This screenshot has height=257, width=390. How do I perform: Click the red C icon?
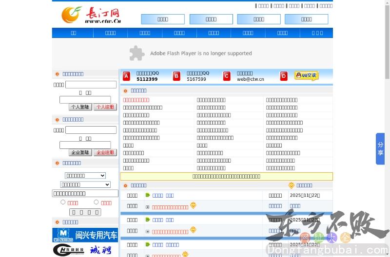click(227, 76)
